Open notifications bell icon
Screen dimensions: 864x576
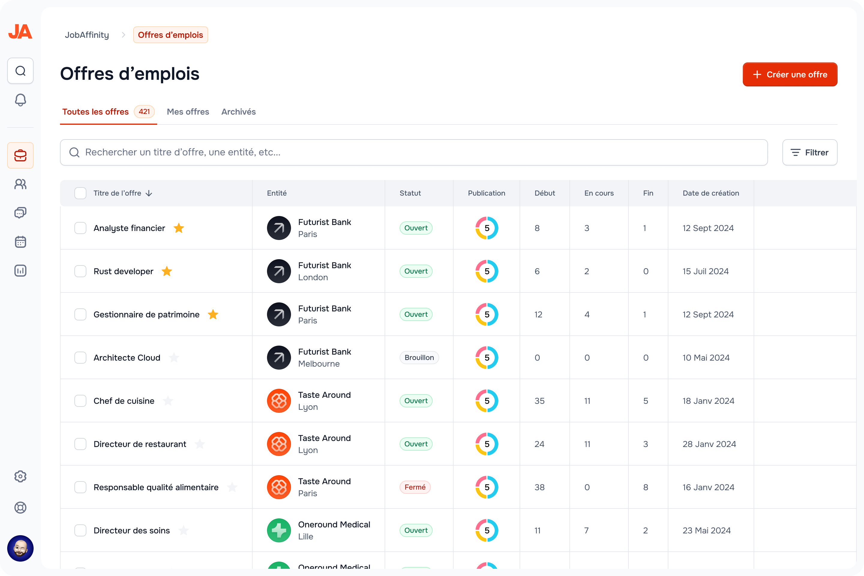click(20, 100)
